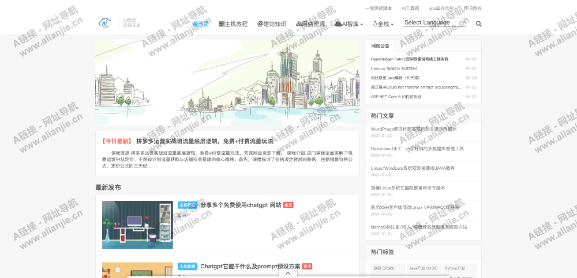Click the search magnifier icon
The image size is (577, 278).
point(478,24)
